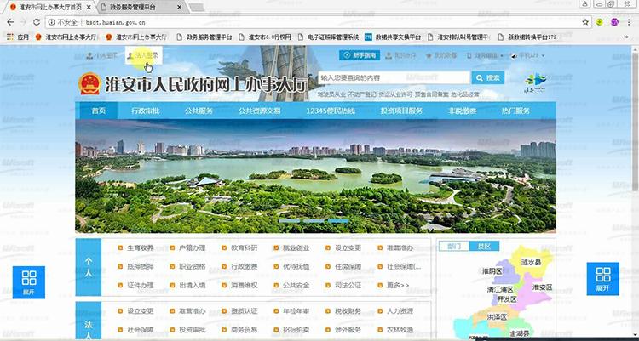The image size is (639, 341).
Task: Click the government emblem logo
Action: [x=88, y=85]
